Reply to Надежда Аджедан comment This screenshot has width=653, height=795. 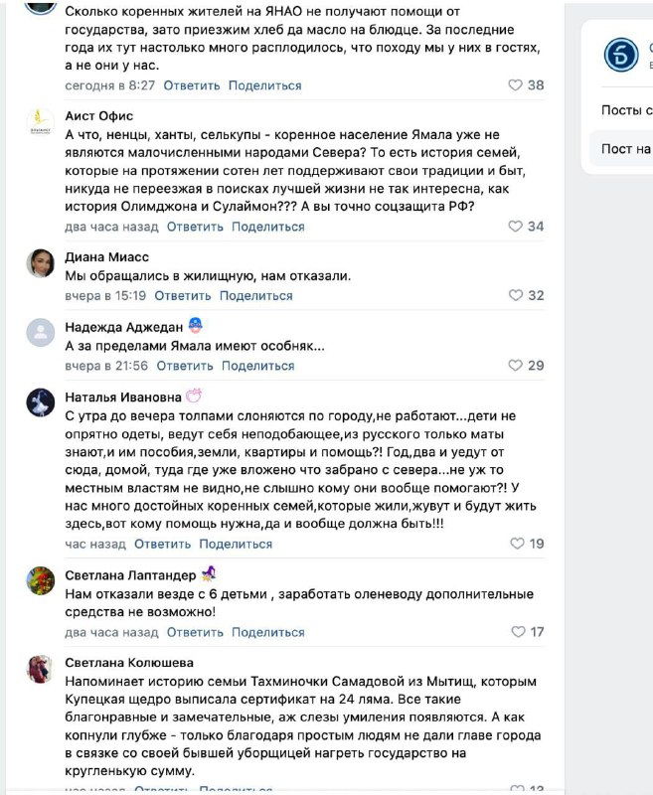tap(185, 366)
